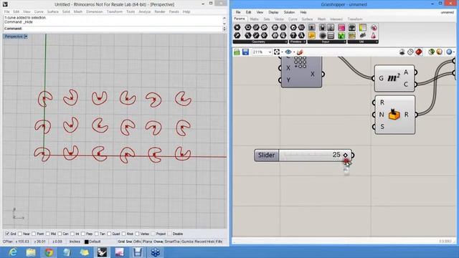Toggle Gumball in Rhino status bar
The height and width of the screenshot is (258, 459).
187,242
